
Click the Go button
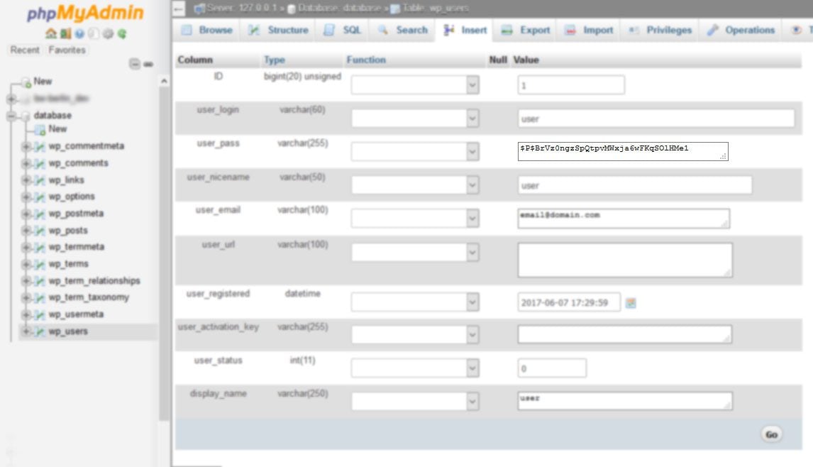(772, 435)
